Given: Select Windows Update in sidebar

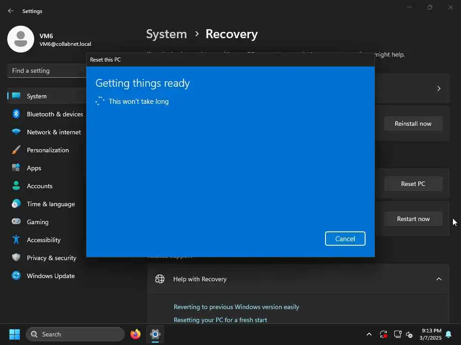Looking at the screenshot, I should pyautogui.click(x=47, y=276).
